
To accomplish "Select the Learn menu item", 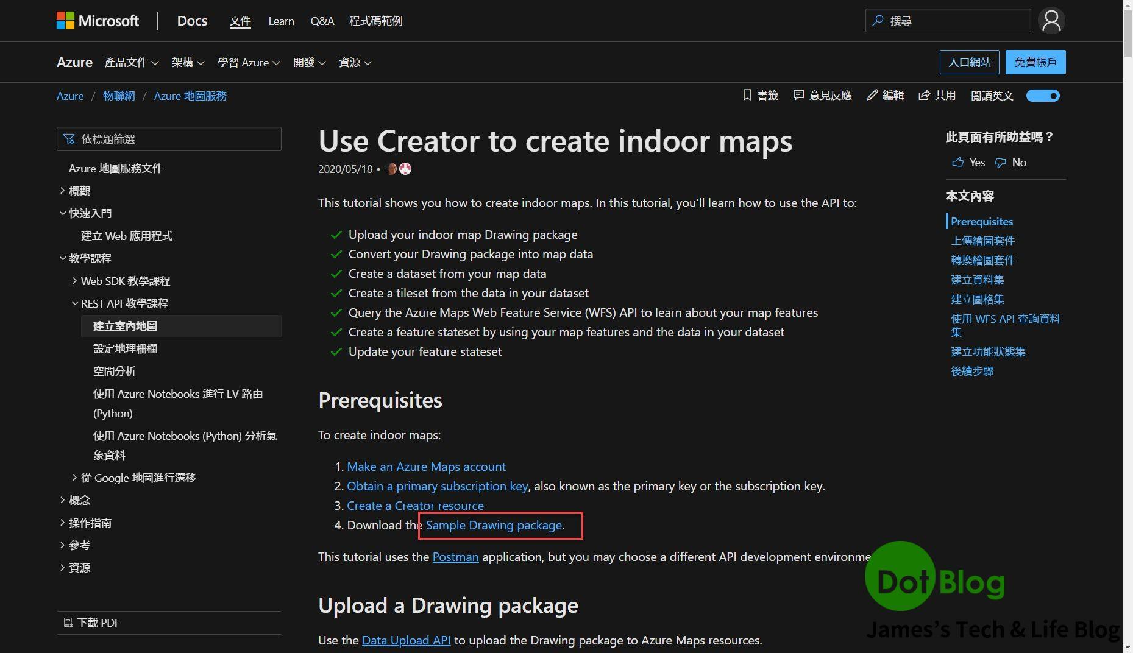I will [x=280, y=21].
